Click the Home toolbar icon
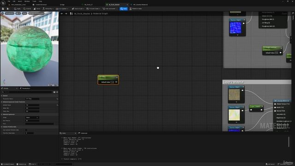The image size is (295, 166). 37,9
